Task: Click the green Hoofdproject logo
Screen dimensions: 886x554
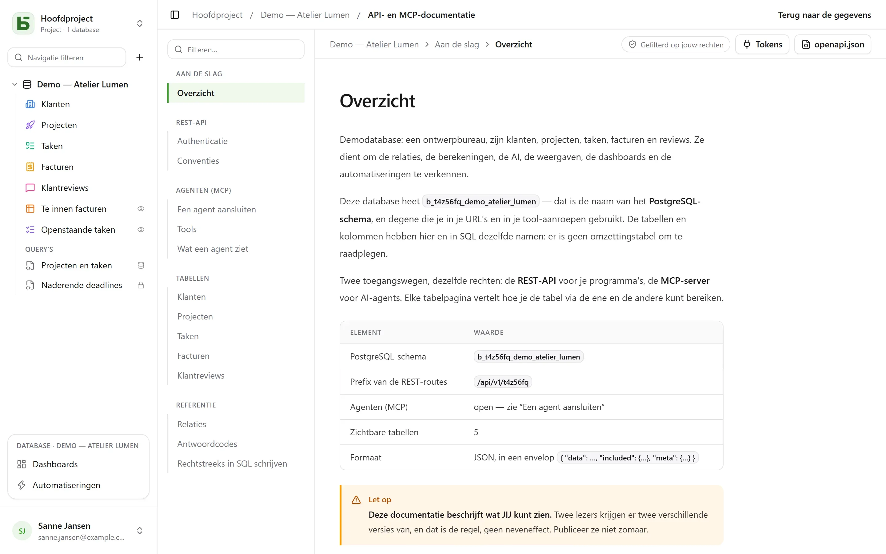Action: pos(23,23)
